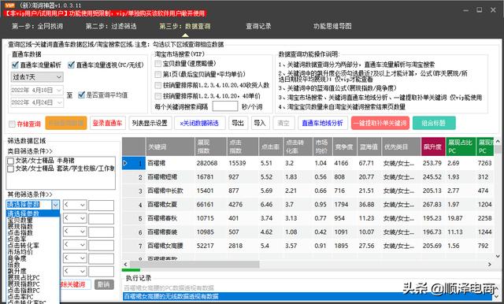Sort by 关键词 column header
The width and height of the screenshot is (504, 304).
click(170, 146)
